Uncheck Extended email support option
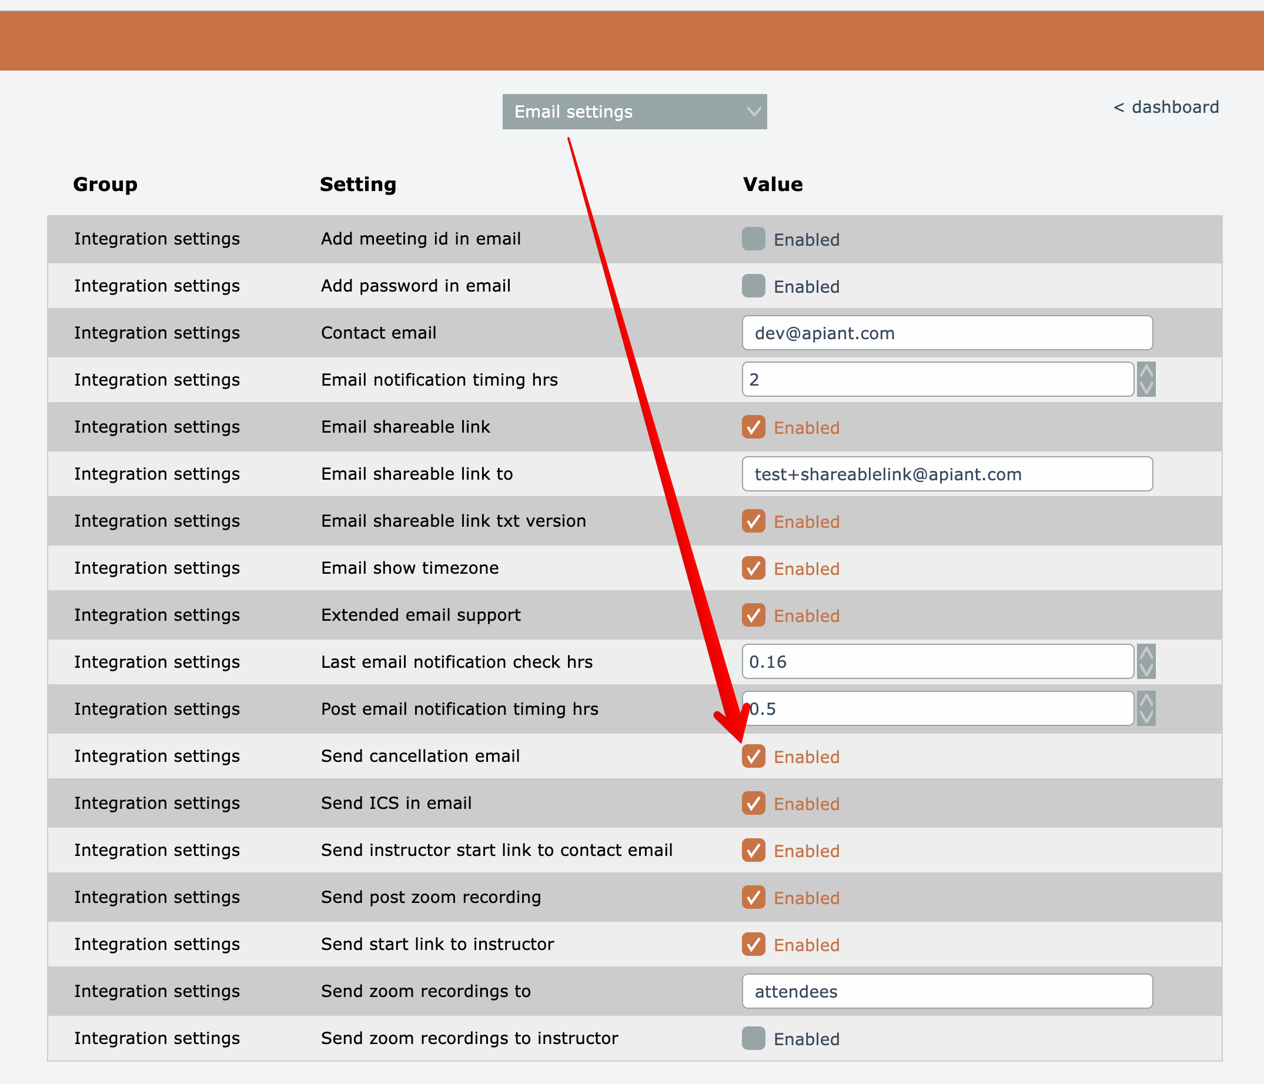This screenshot has height=1084, width=1264. point(753,615)
